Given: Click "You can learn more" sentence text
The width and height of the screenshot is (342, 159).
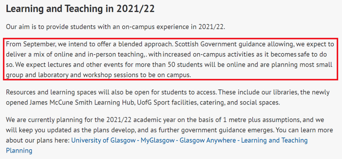Looking at the screenshot, I should pyautogui.click(x=305, y=130).
